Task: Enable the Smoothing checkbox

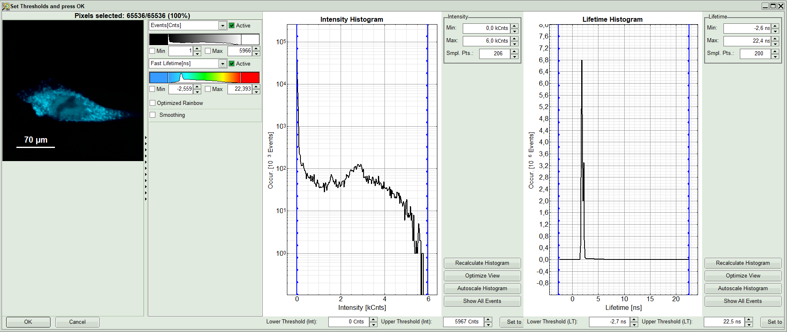Action: pyautogui.click(x=153, y=115)
